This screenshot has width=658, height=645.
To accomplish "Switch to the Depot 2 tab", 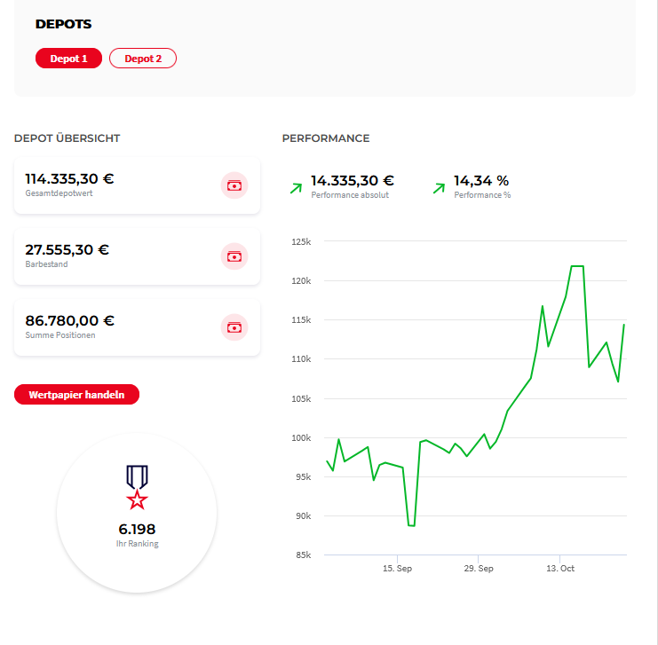I will (143, 59).
